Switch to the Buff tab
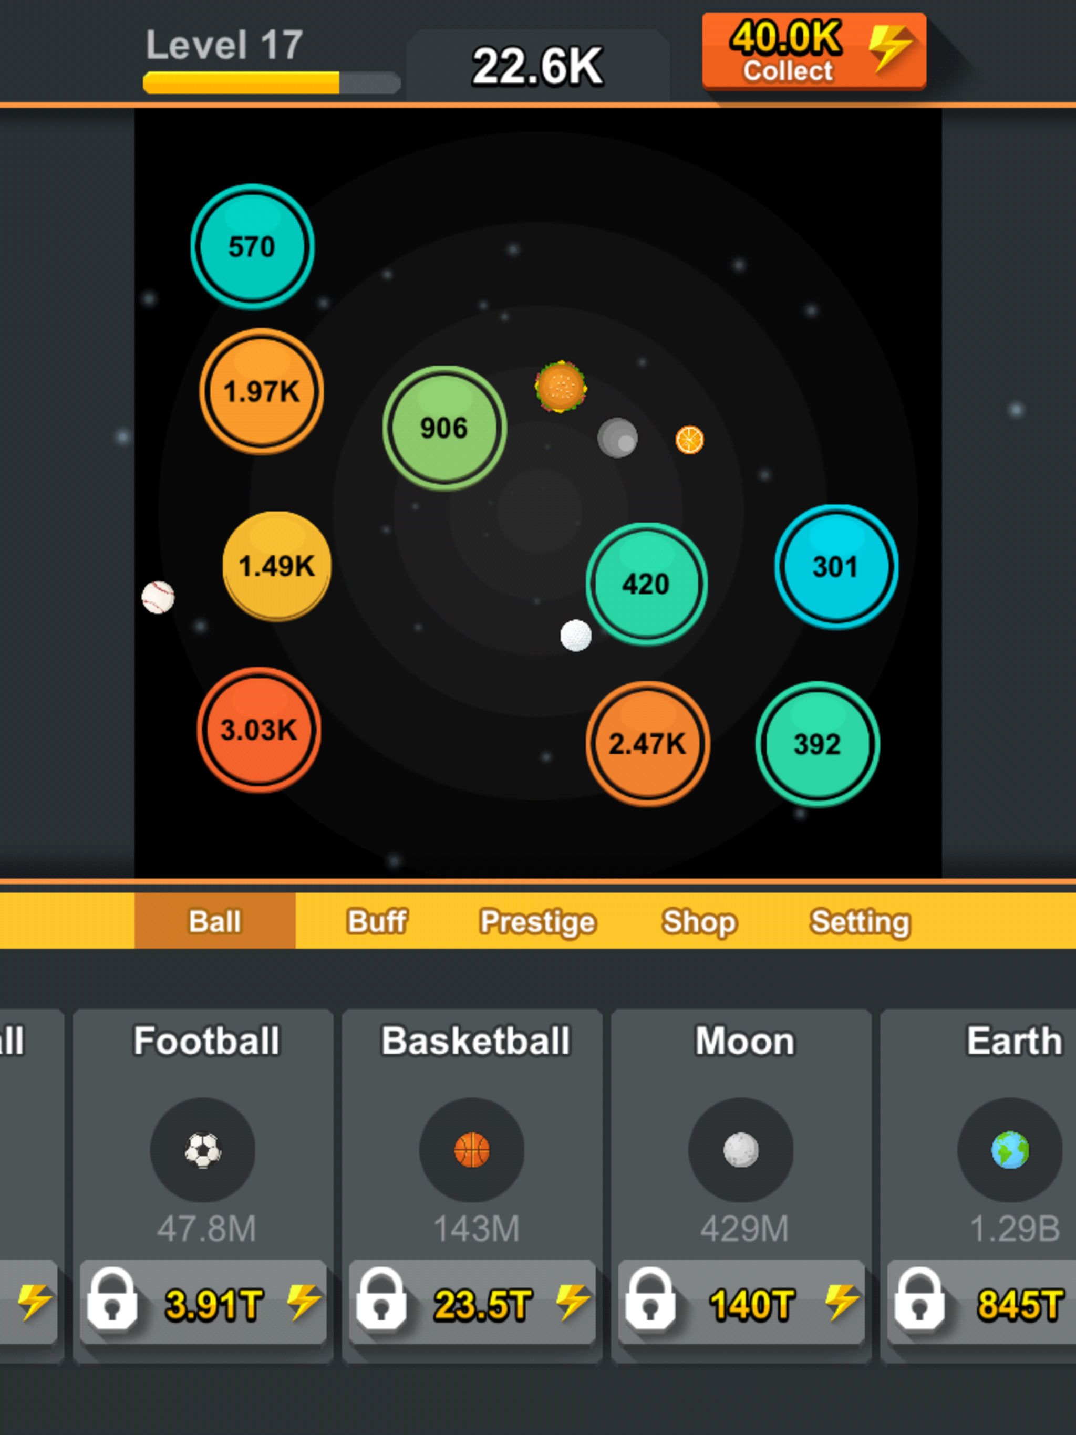The width and height of the screenshot is (1076, 1435). (377, 921)
